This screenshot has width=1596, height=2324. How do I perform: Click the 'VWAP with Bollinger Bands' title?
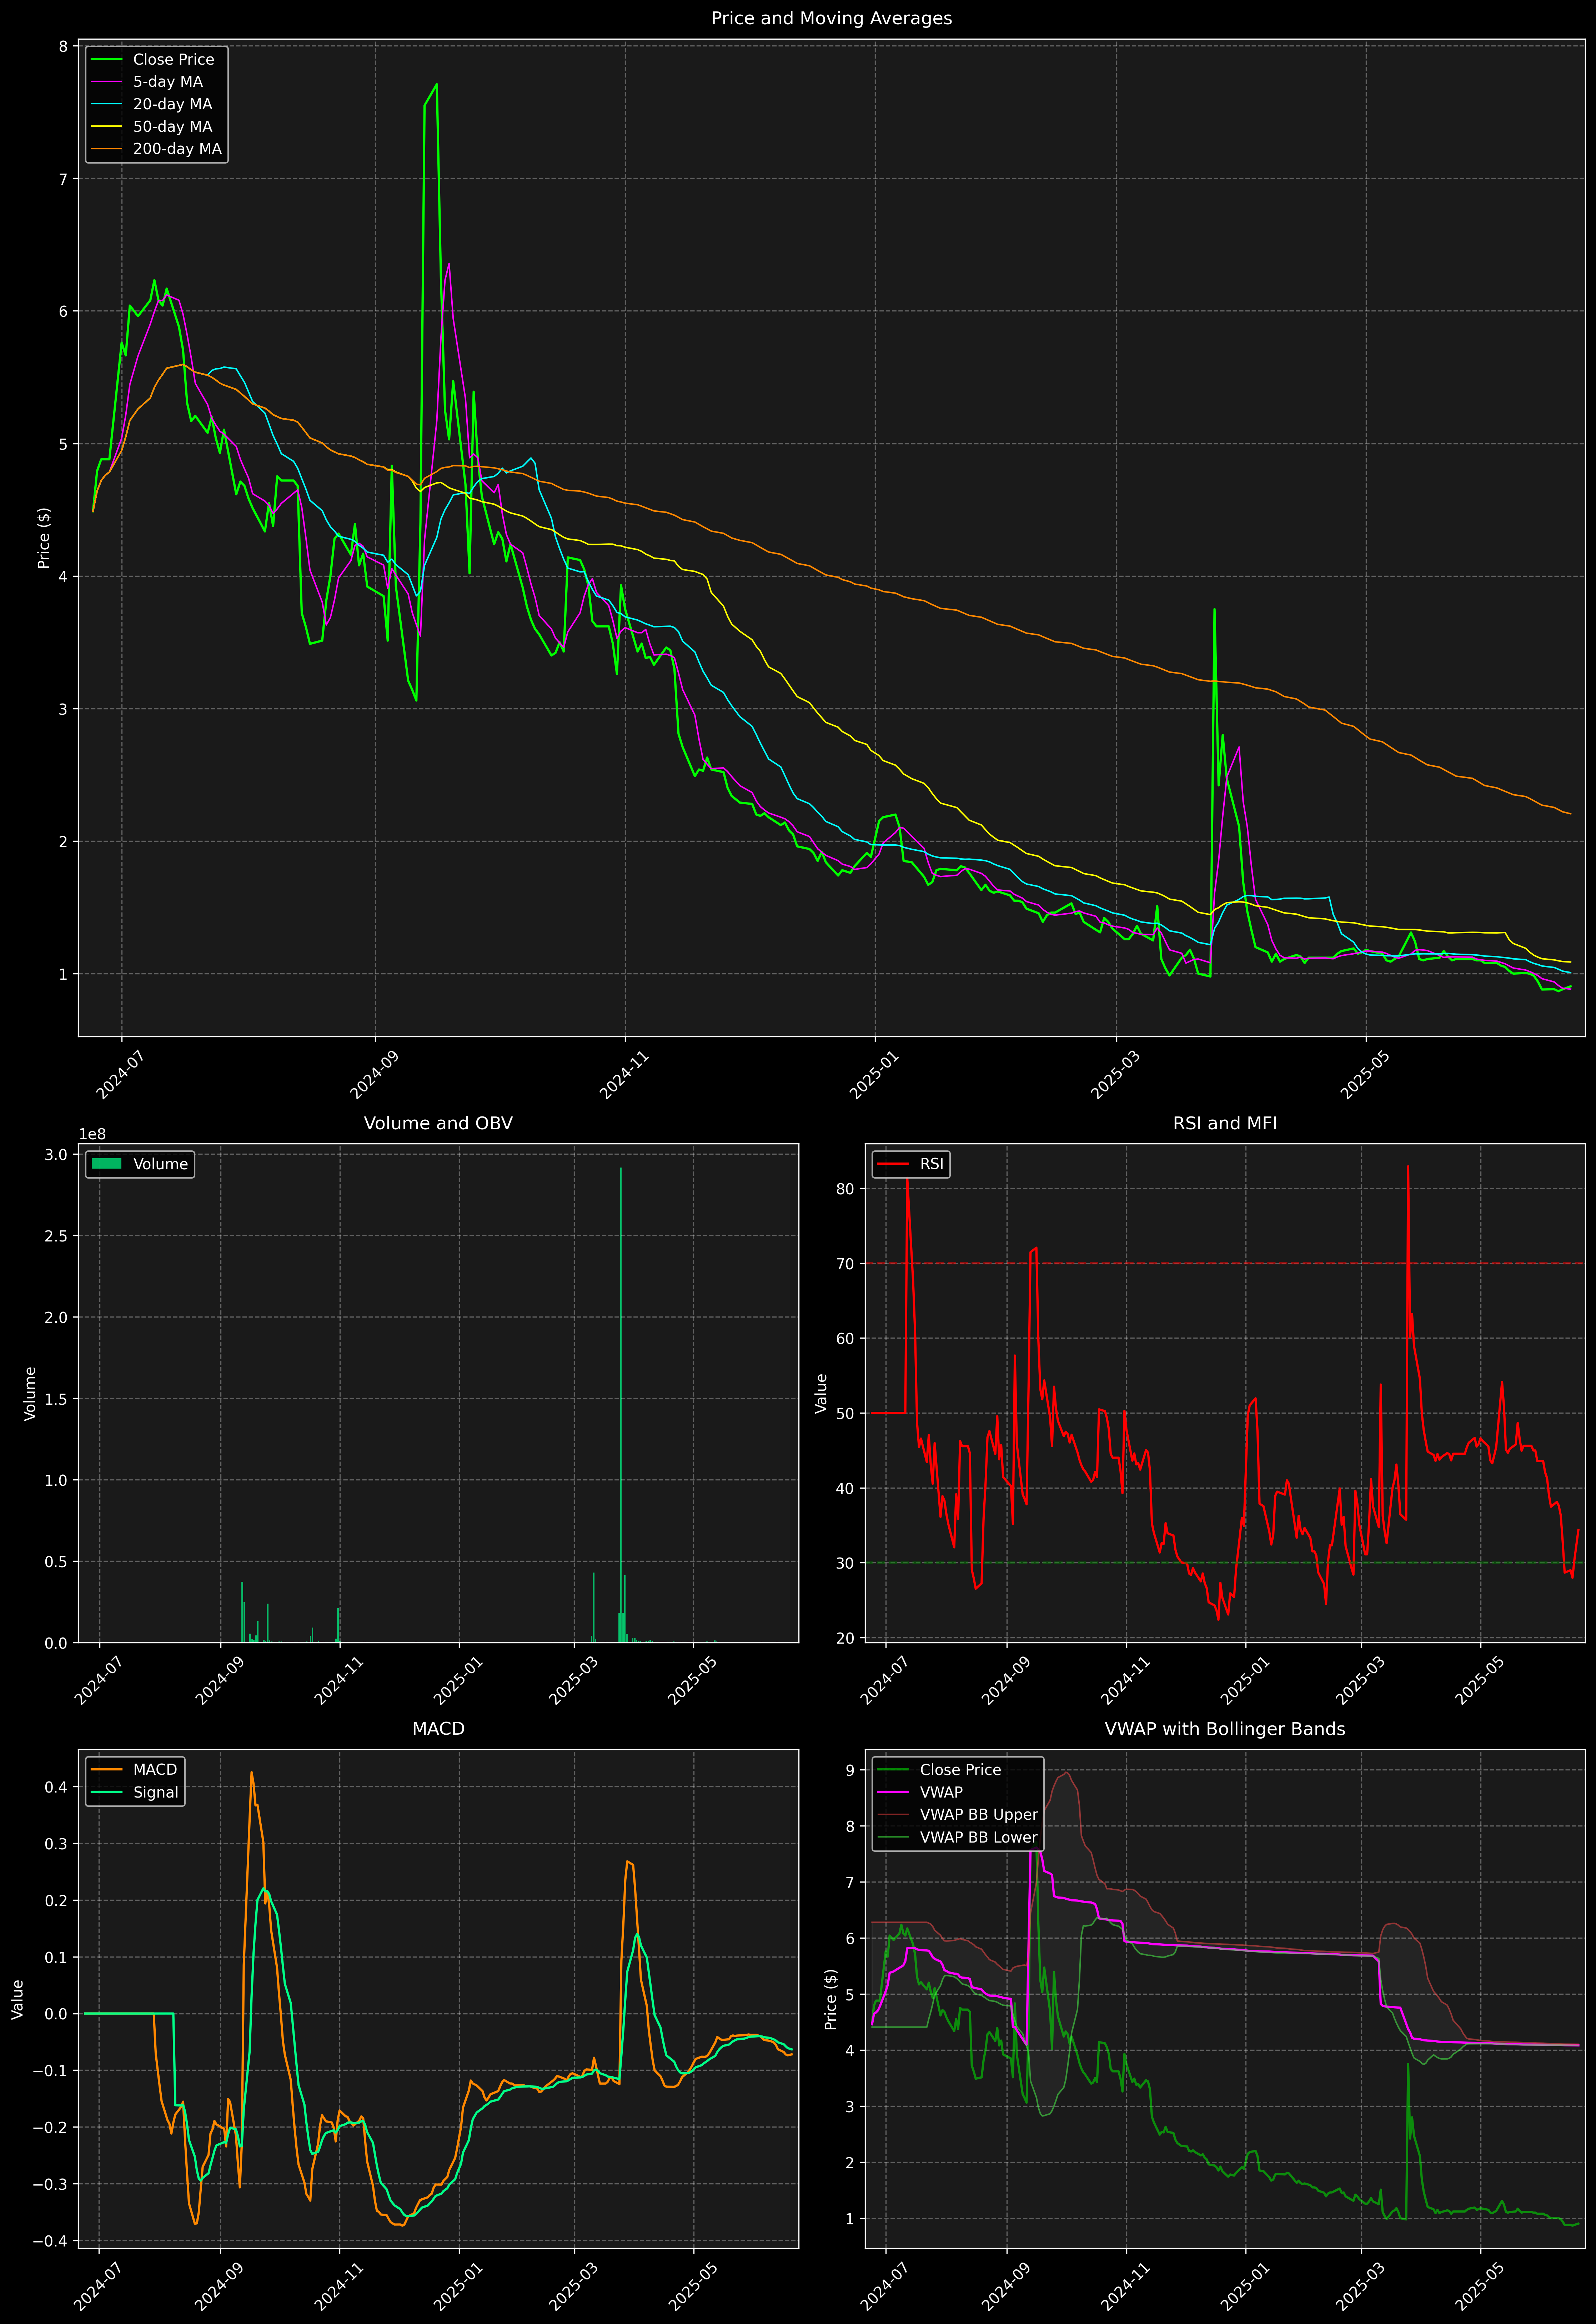(x=1225, y=1729)
